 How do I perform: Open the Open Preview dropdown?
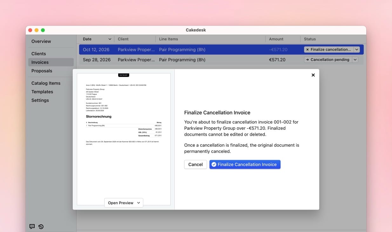pyautogui.click(x=124, y=203)
